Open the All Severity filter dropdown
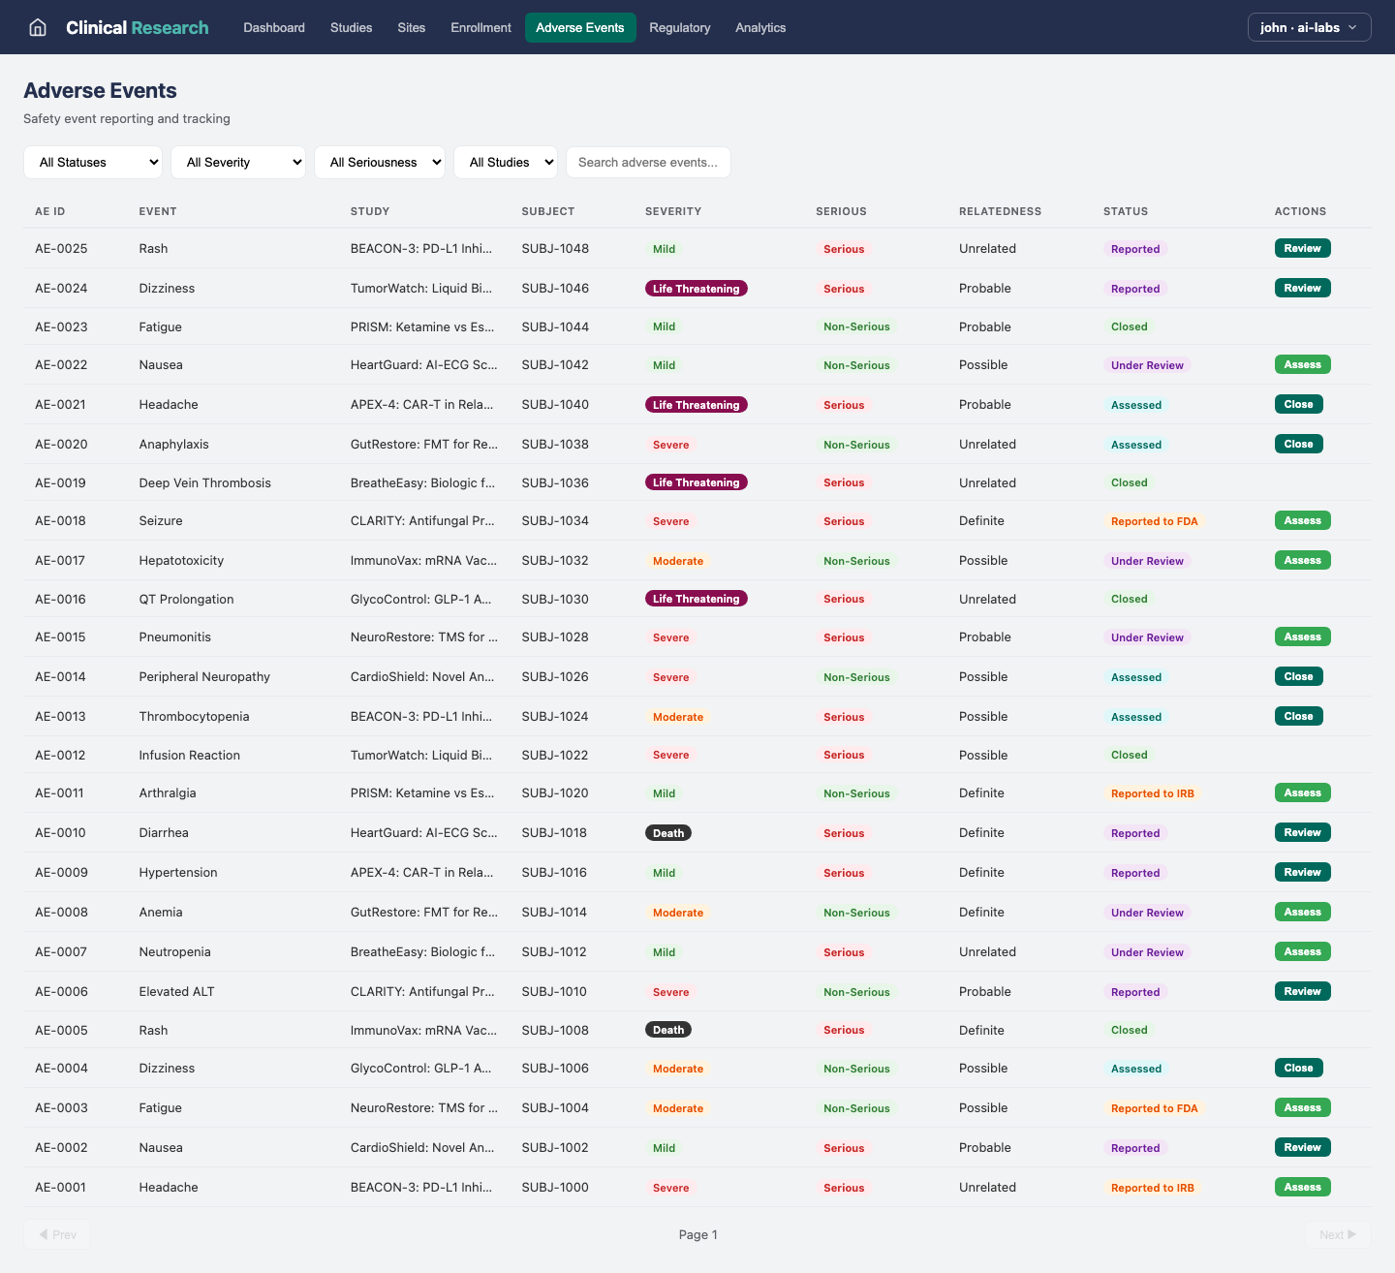1395x1273 pixels. point(238,163)
